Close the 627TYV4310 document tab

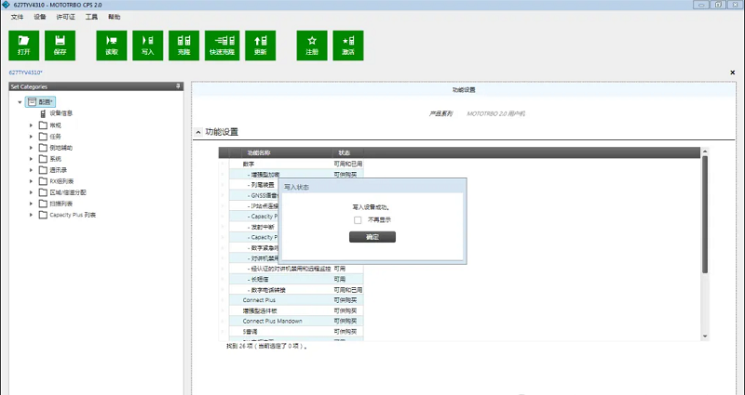coord(732,72)
